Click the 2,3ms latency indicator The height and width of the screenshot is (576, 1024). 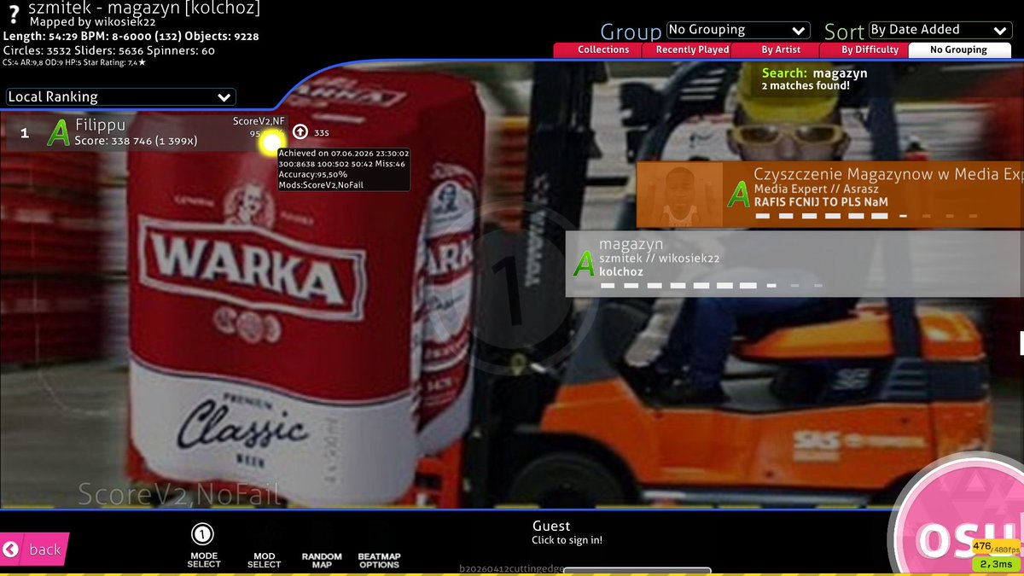click(995, 564)
